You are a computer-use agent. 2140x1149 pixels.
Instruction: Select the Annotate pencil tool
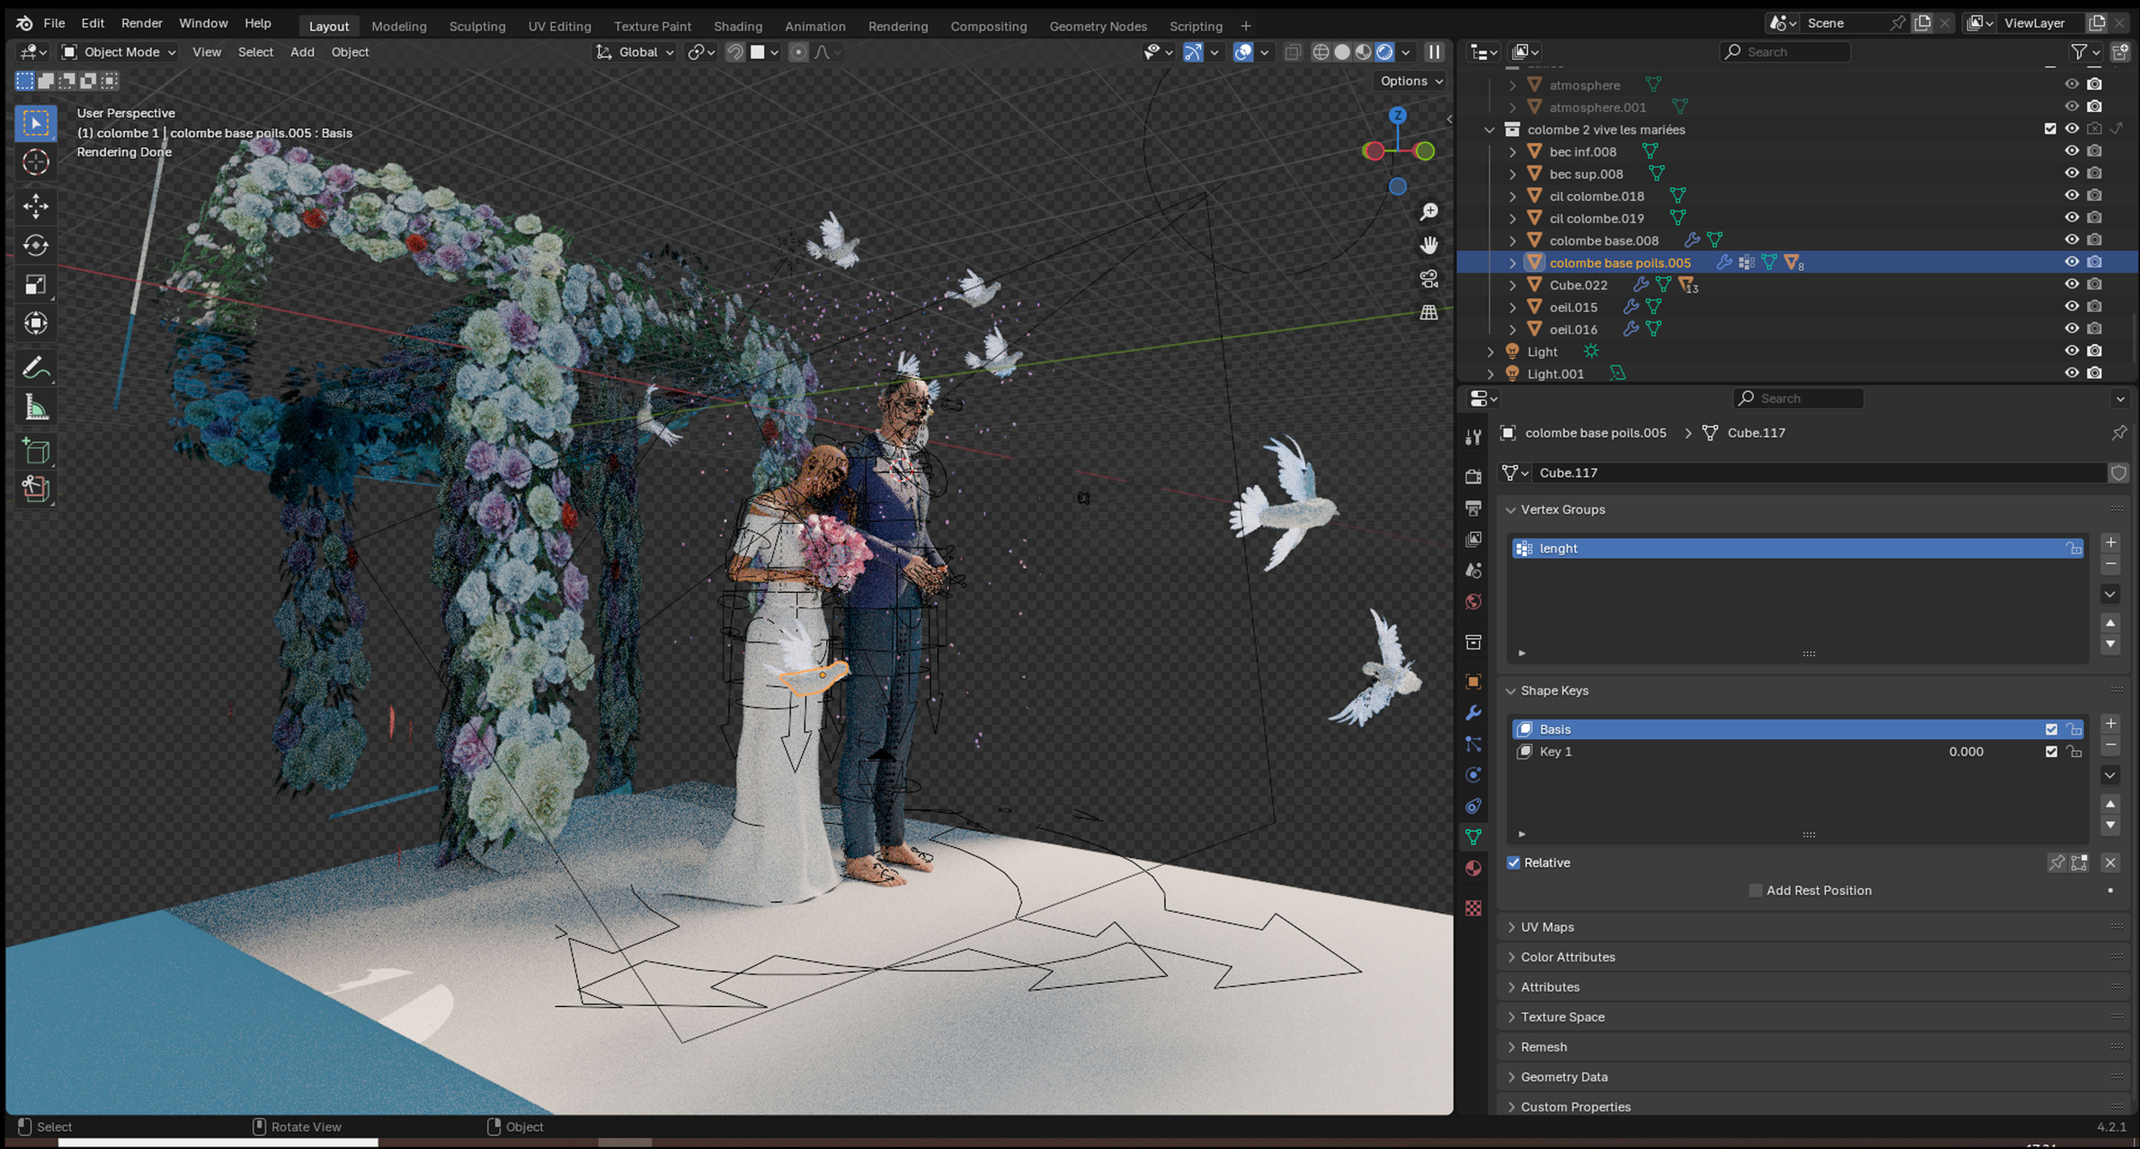35,369
